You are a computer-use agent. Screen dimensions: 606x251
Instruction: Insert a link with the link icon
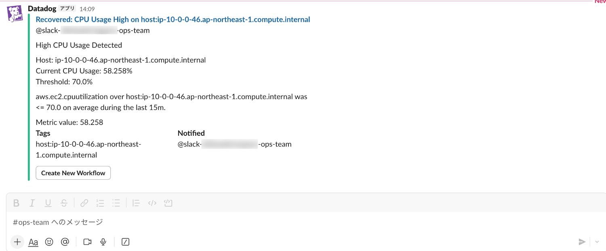84,203
